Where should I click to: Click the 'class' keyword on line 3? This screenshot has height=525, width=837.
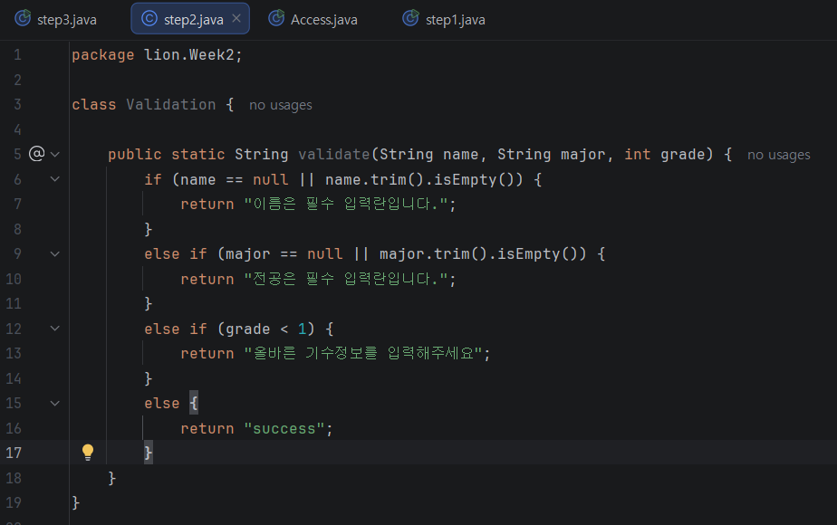(94, 105)
